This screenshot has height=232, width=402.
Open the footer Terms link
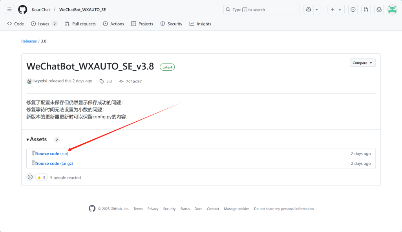pos(138,209)
